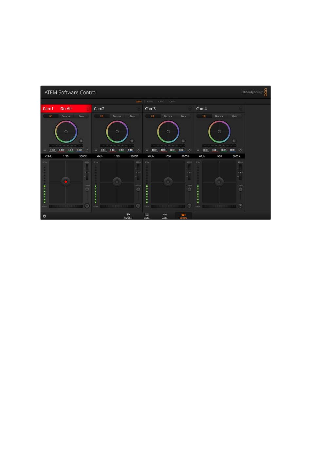Reset Cam4 color values with reset icon
Viewport: 311px width, 455px height.
click(240, 151)
